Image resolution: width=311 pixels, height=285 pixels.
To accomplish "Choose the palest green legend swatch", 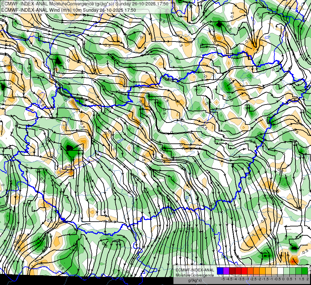I will tap(287, 271).
